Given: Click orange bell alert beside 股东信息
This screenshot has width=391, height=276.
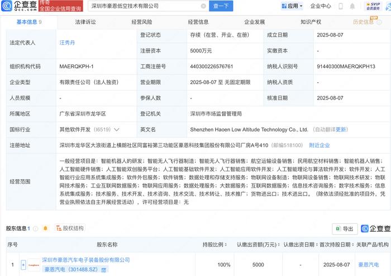Looking at the screenshot, I should 45,228.
